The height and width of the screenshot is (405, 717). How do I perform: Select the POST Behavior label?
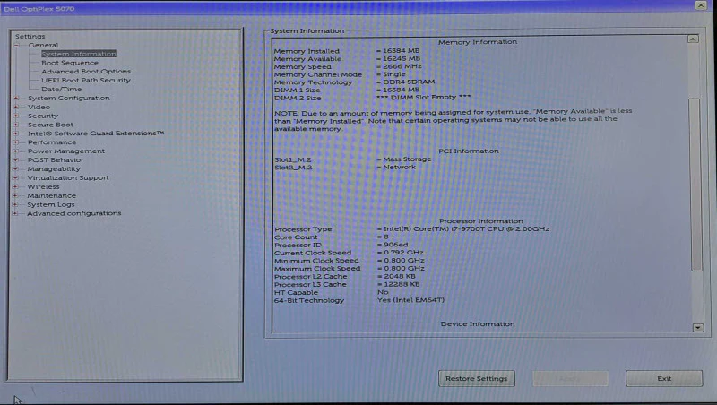[x=56, y=160]
